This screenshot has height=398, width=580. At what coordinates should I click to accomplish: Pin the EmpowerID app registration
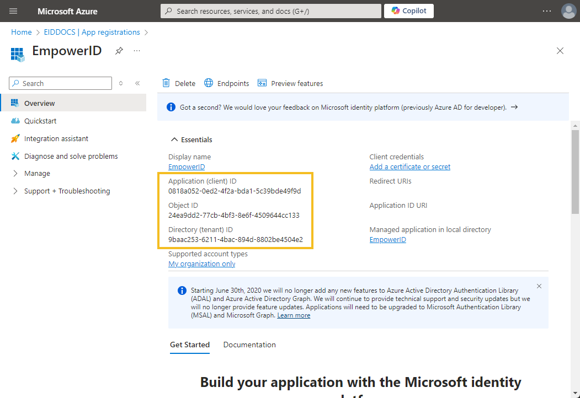(x=119, y=51)
